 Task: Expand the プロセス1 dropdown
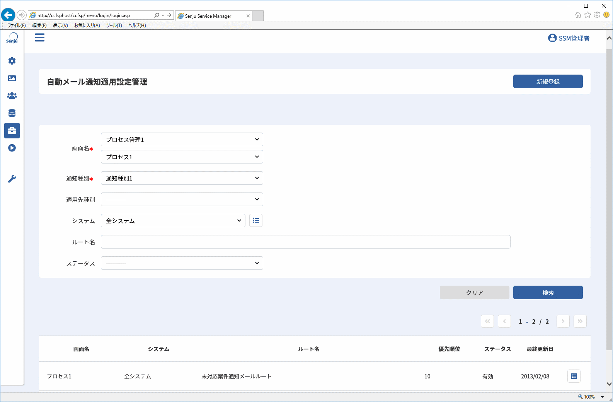tap(182, 157)
